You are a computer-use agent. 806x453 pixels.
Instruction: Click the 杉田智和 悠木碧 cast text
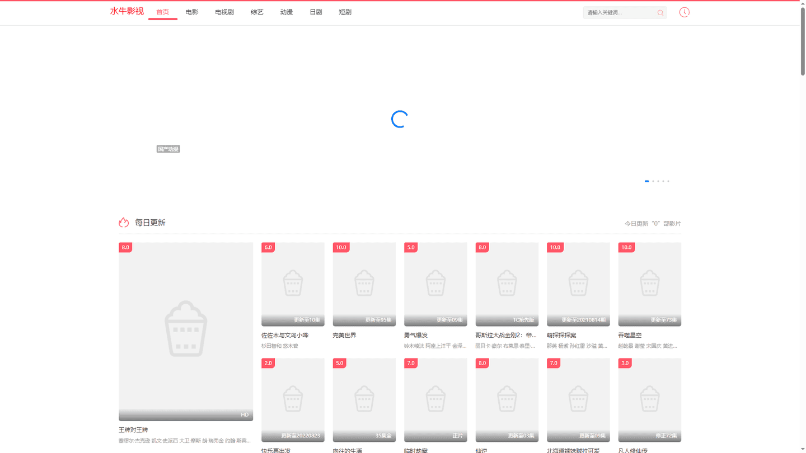280,346
